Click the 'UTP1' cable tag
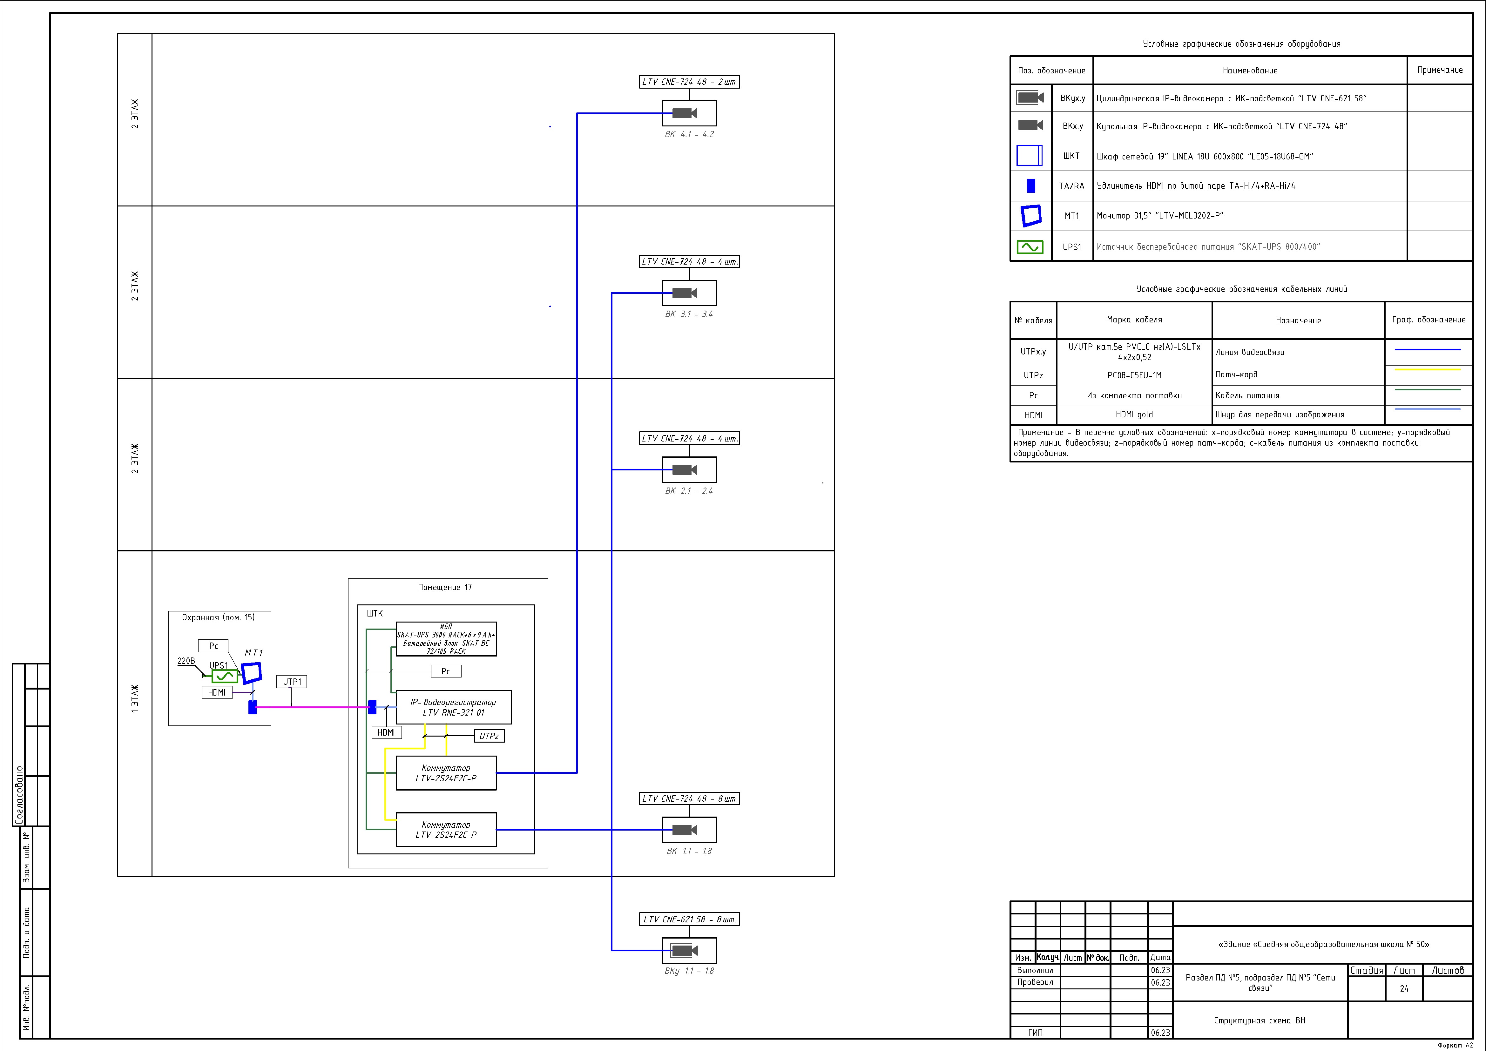 click(292, 682)
